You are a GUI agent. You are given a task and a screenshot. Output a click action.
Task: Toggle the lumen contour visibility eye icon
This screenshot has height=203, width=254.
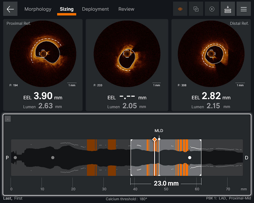[180, 9]
